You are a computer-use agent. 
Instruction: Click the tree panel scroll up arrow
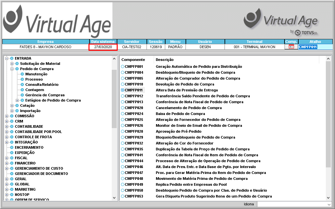coord(114,59)
